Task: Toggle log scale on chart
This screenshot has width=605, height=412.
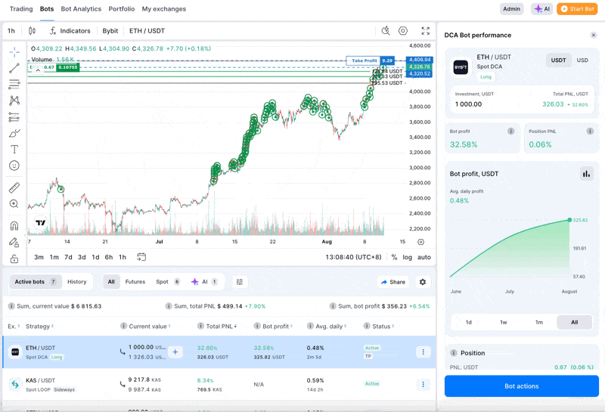Action: point(408,257)
